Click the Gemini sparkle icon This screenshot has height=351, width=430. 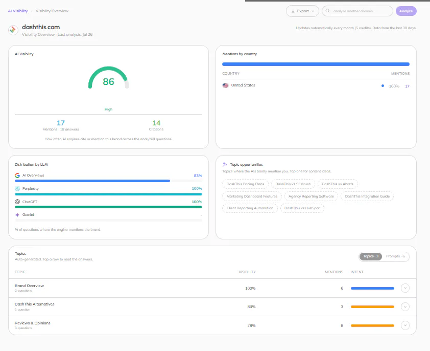click(x=17, y=215)
